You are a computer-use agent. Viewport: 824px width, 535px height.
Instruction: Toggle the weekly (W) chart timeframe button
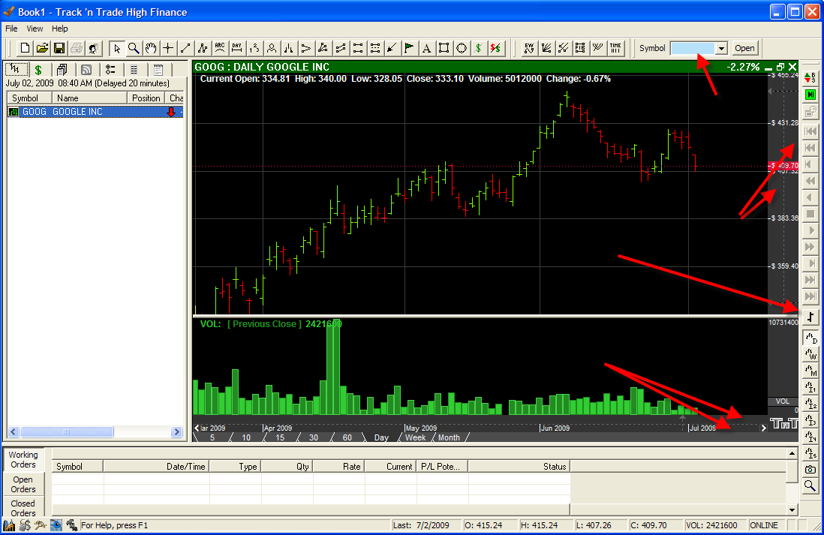click(x=810, y=354)
